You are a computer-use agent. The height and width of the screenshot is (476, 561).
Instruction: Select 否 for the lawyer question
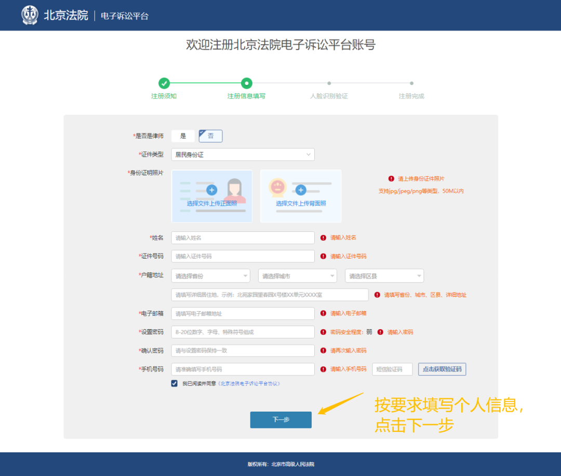(x=211, y=136)
